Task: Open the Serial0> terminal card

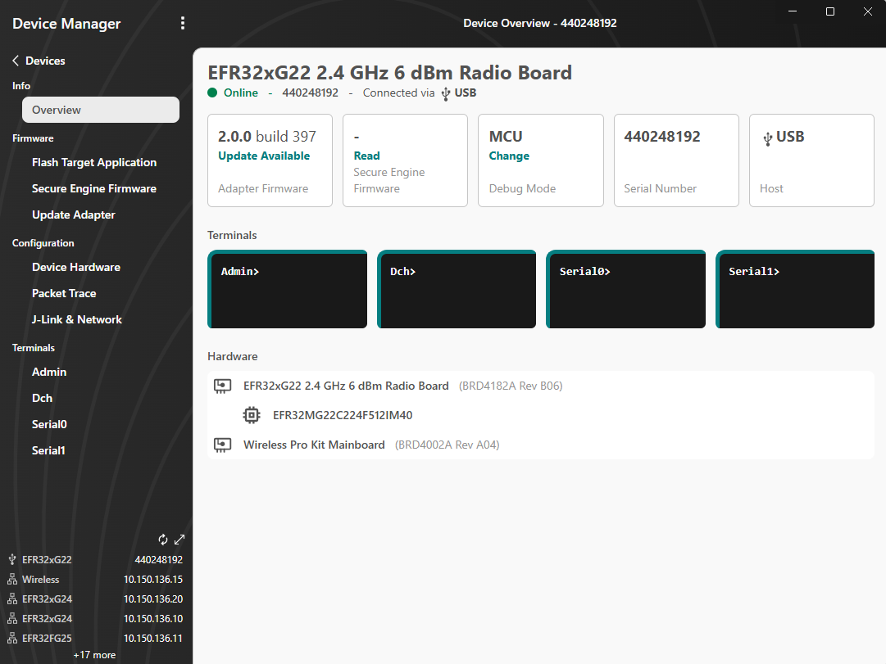Action: [625, 289]
